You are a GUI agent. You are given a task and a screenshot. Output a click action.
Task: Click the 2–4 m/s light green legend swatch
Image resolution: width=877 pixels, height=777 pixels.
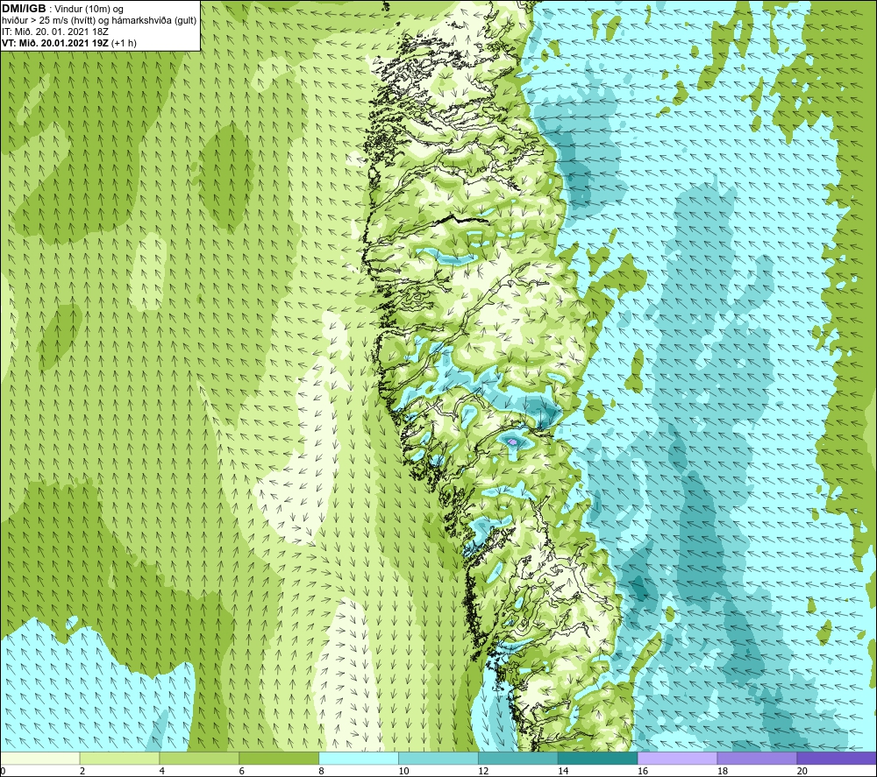tap(119, 758)
